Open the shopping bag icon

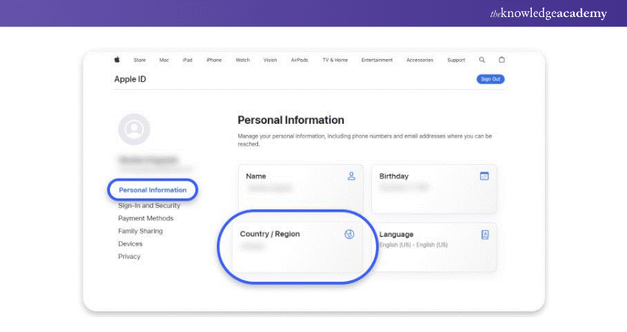[x=502, y=60]
